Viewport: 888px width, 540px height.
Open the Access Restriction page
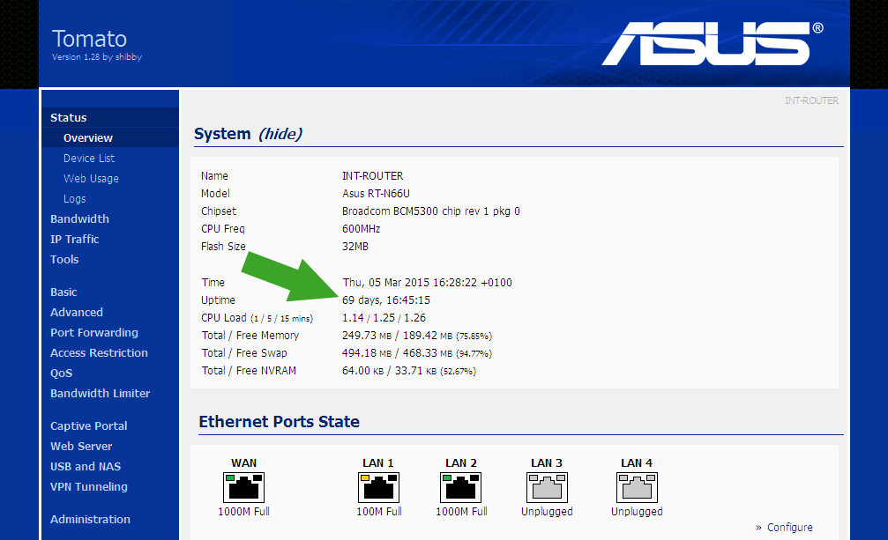pyautogui.click(x=99, y=352)
